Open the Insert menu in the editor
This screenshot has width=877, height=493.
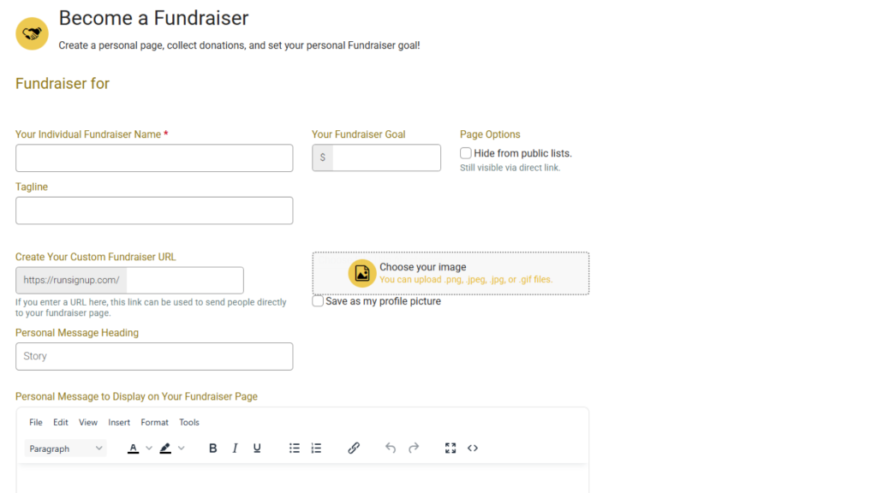119,422
